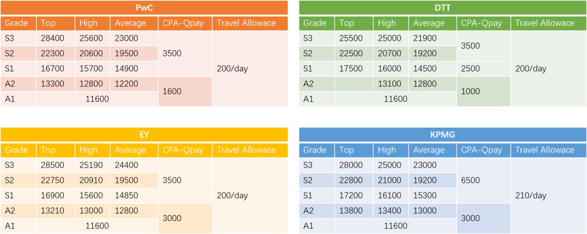
Task: Click the 1000 CPA-Qpay cell in DTT
Action: (x=470, y=91)
